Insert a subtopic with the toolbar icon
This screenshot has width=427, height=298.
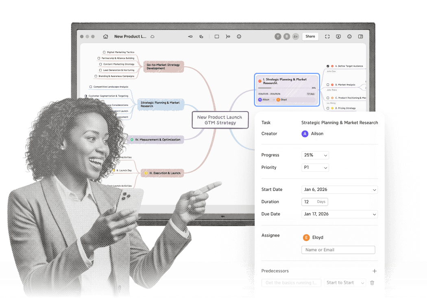pos(190,37)
